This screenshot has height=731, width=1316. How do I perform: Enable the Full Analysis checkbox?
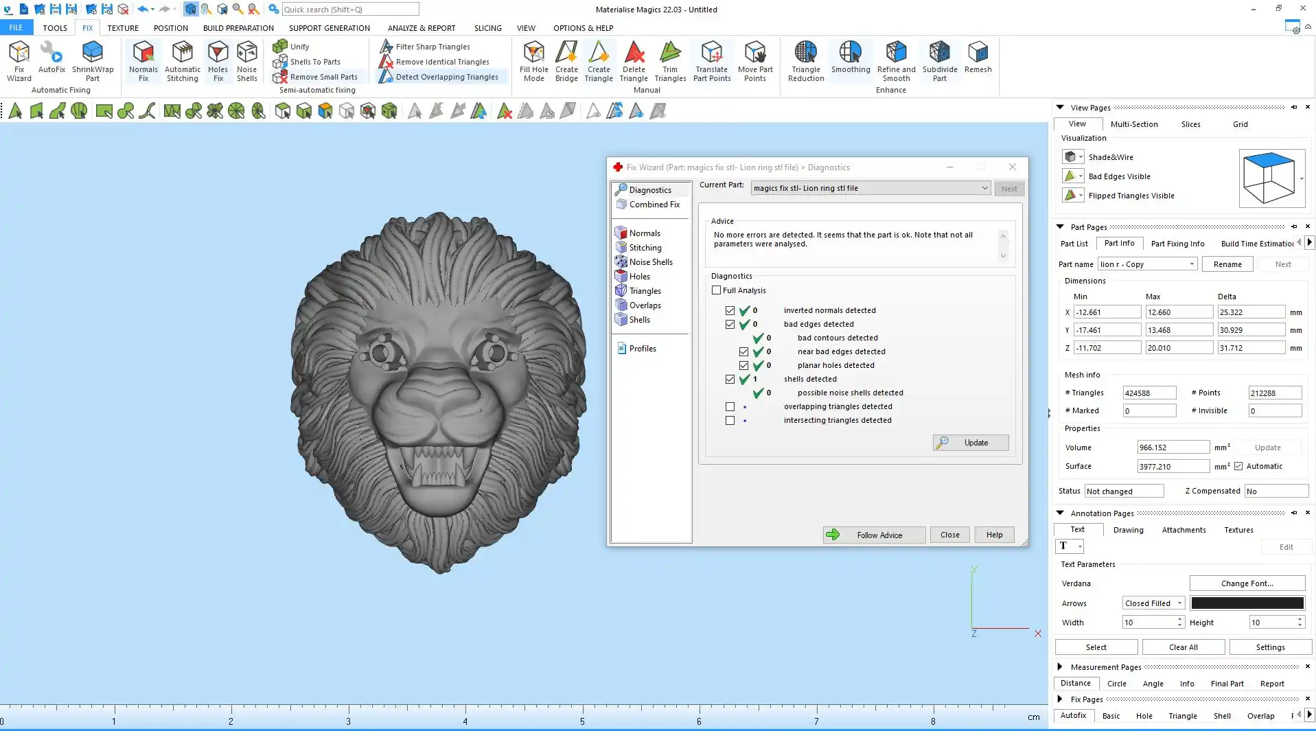(x=717, y=290)
